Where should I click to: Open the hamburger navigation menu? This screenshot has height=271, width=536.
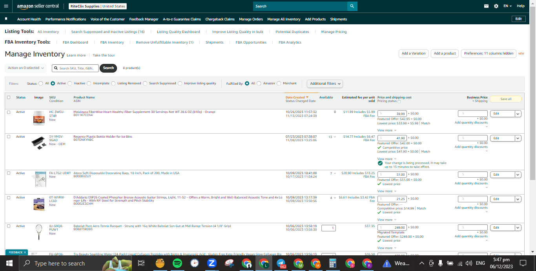tap(6, 6)
